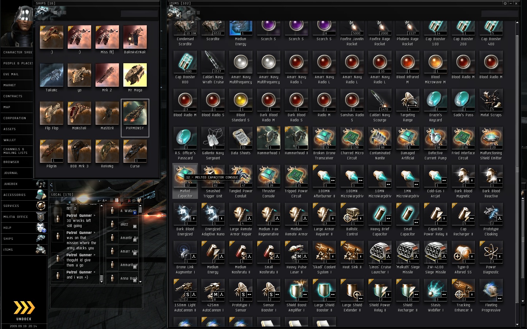Open the Wallet menu entry
Viewport: 527px width, 329px height.
17,140
